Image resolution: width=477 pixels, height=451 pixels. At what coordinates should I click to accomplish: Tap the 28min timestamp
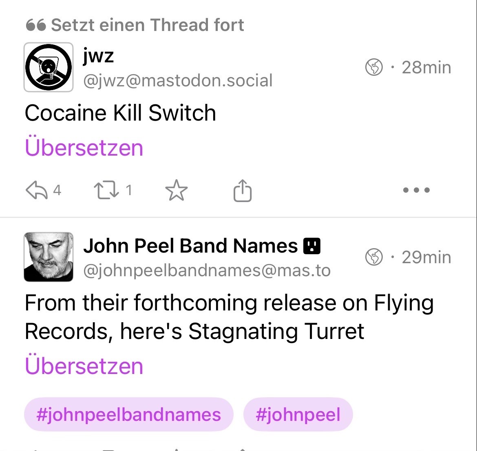click(426, 67)
